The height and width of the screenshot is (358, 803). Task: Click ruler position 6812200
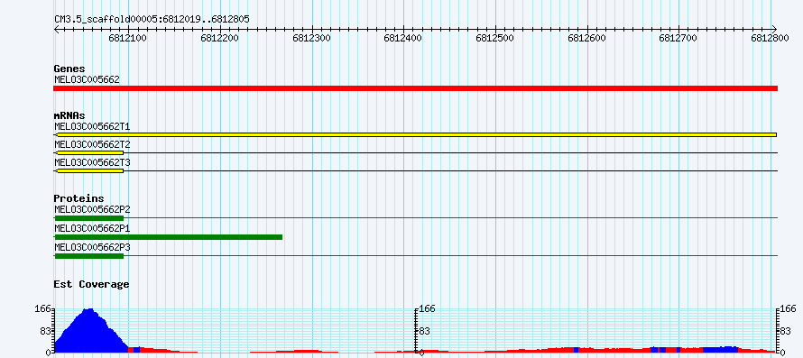click(220, 38)
